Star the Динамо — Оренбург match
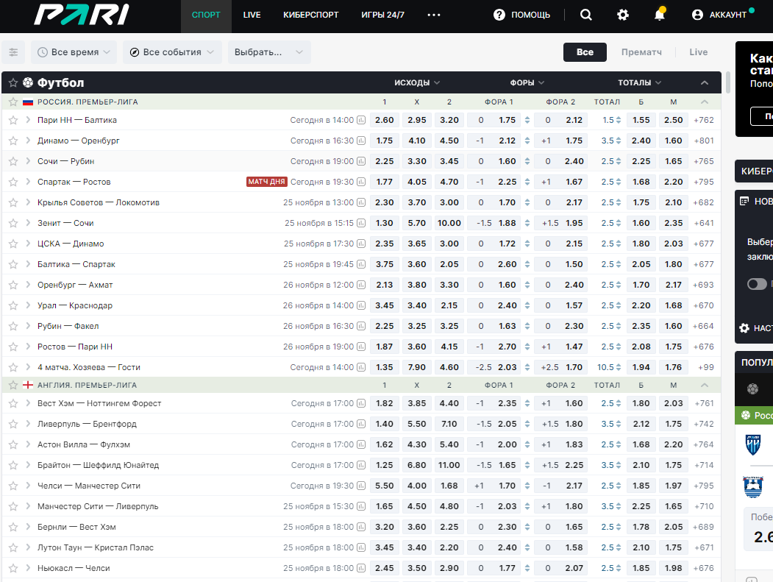This screenshot has width=773, height=582. tap(13, 141)
